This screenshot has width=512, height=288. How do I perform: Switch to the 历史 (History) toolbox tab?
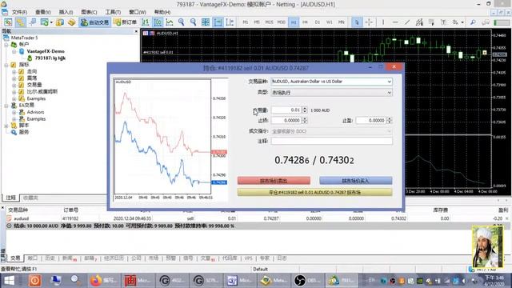click(x=50, y=258)
